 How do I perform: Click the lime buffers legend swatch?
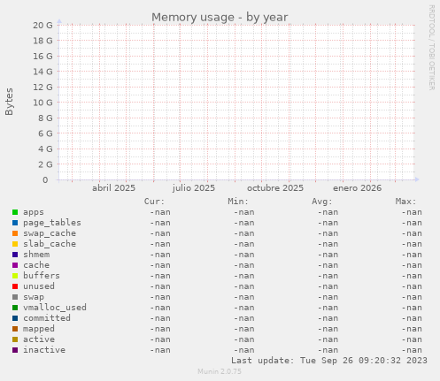click(15, 276)
